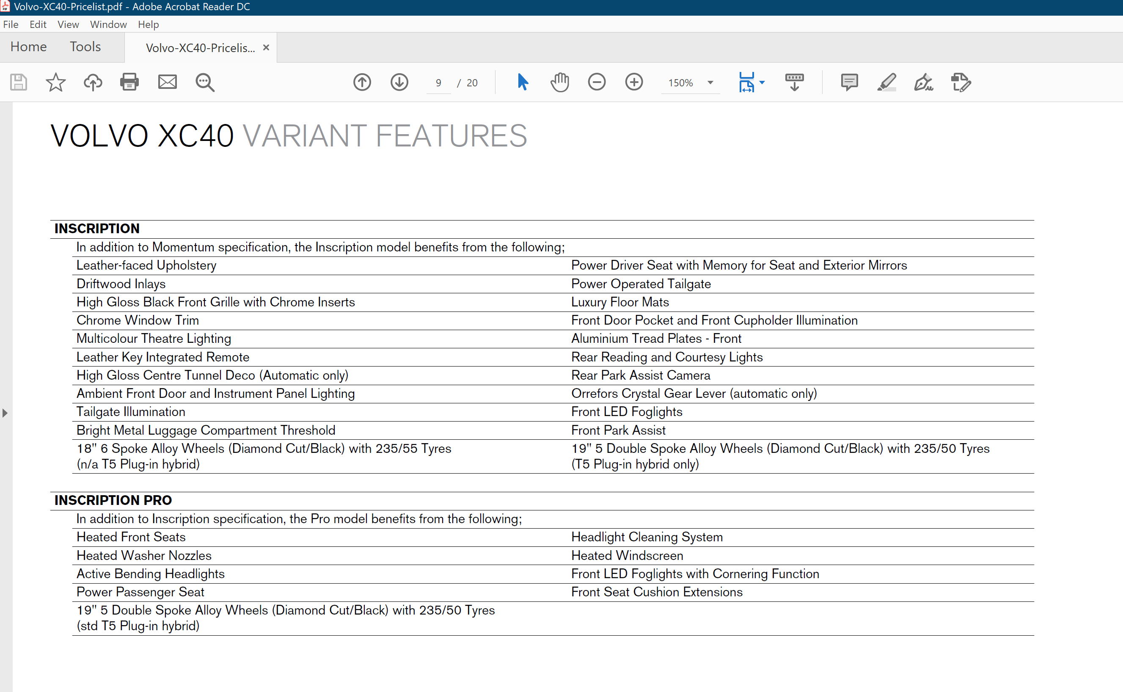Go to next page arrow
This screenshot has height=692, width=1123.
tap(399, 83)
